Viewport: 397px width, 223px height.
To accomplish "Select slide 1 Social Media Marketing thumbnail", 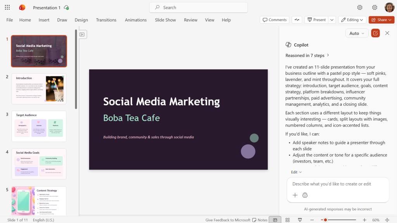I will tap(39, 51).
